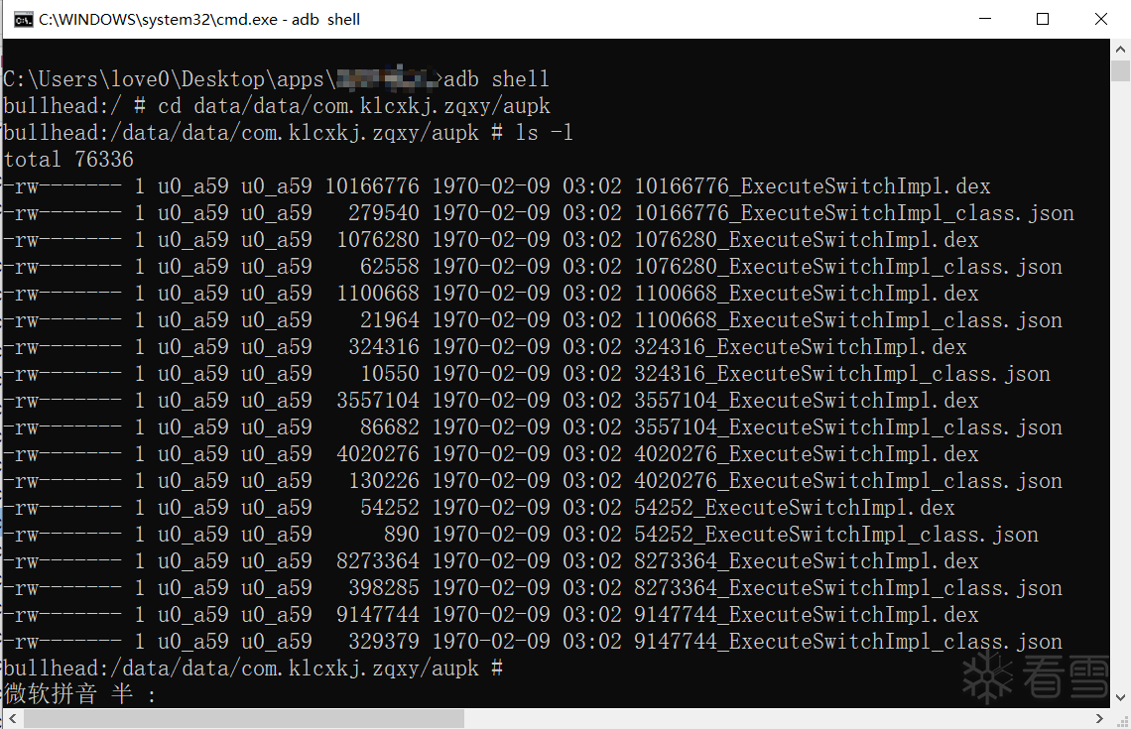The image size is (1131, 729).
Task: Open the cmd.exe system menu icon
Action: click(x=23, y=20)
